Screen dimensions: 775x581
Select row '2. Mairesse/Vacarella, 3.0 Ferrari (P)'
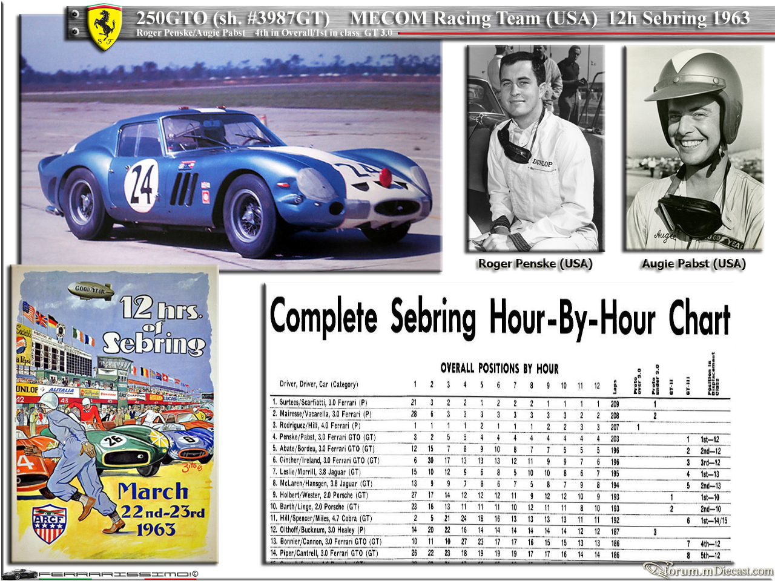(500, 415)
